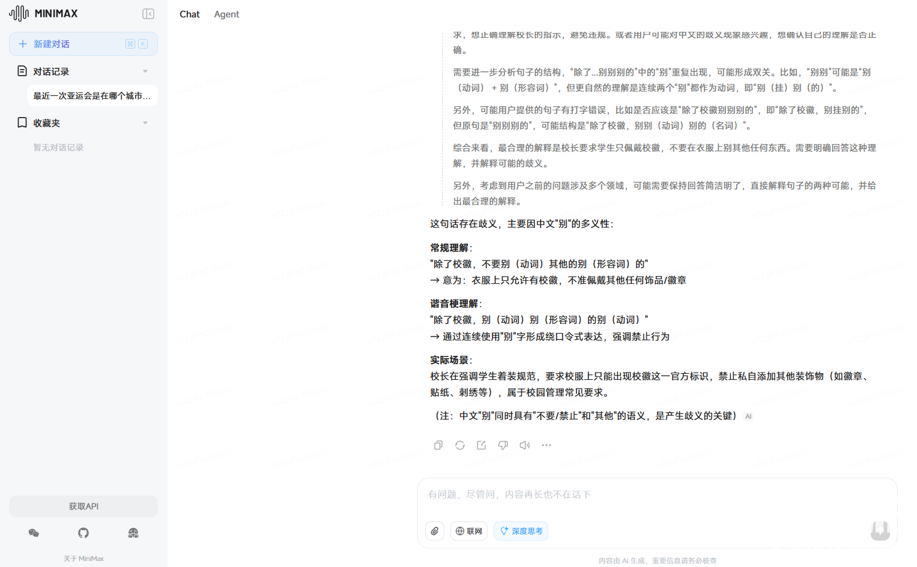Open the GitHub icon link in the sidebar

click(x=83, y=533)
